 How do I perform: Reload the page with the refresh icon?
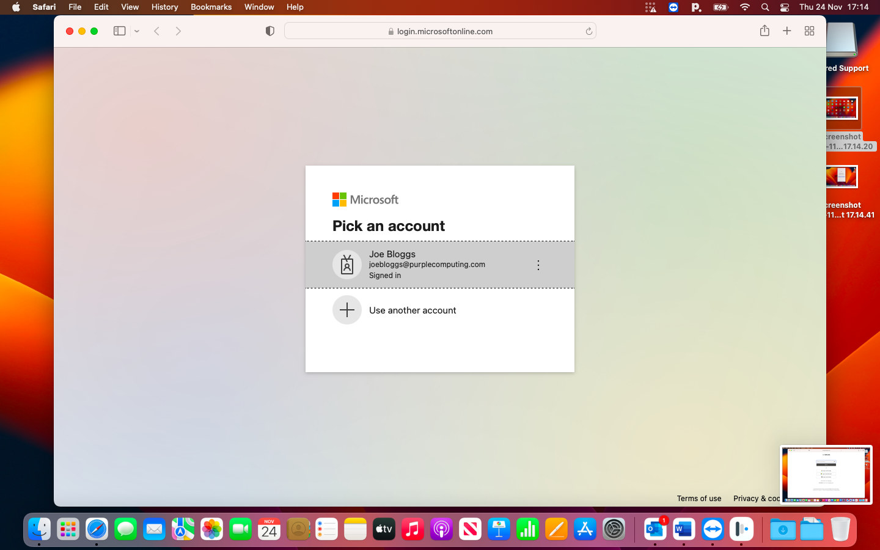tap(588, 31)
